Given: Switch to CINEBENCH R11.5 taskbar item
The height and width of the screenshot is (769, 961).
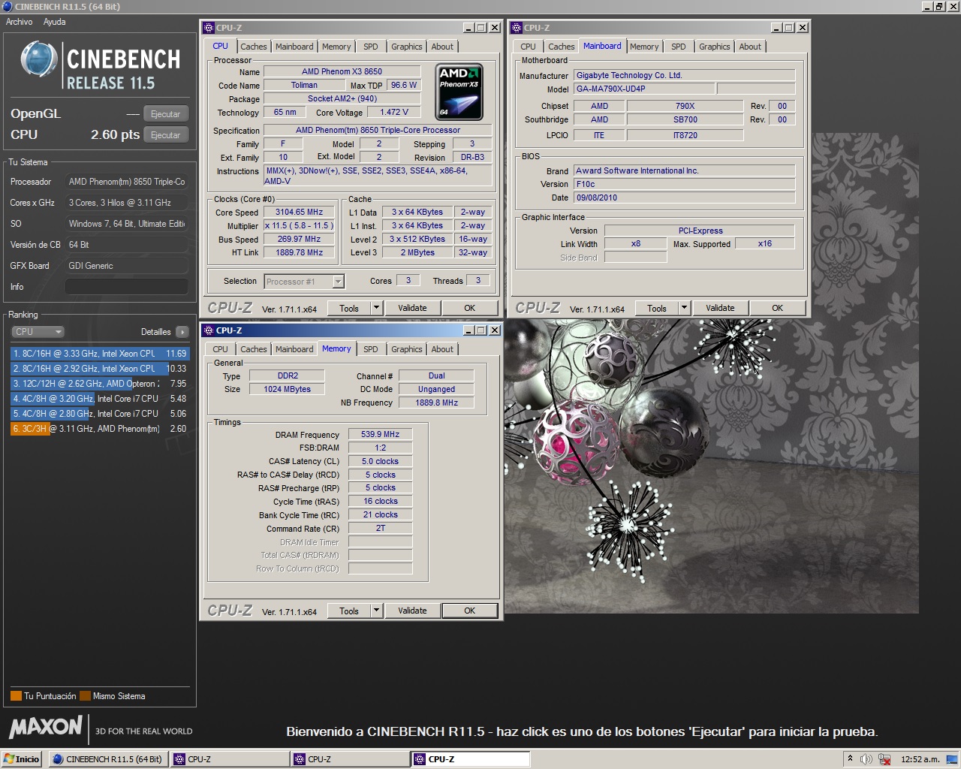Looking at the screenshot, I should click(x=107, y=759).
